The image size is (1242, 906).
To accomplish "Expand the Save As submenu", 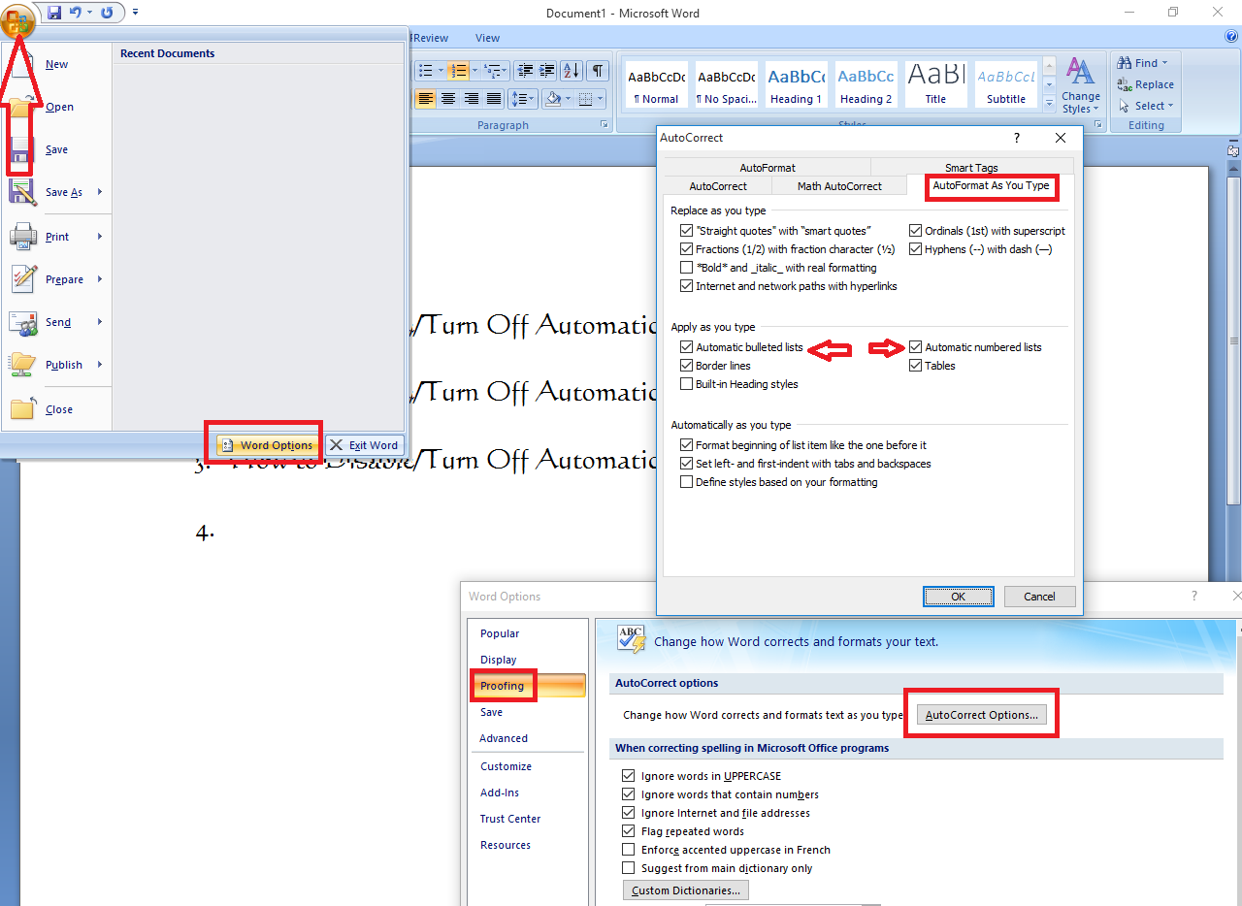I will tap(100, 192).
